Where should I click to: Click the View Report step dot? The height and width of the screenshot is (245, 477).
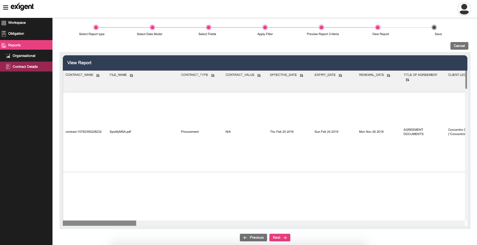[x=378, y=27]
